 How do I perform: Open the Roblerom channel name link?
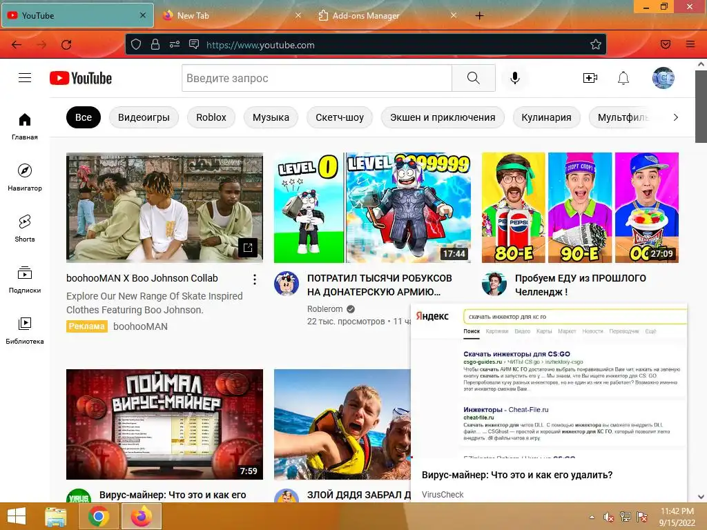[x=325, y=308]
